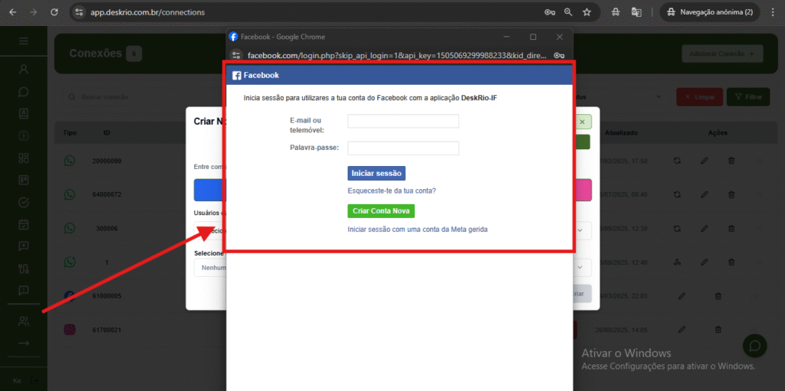Click the Filtrar filter button
The width and height of the screenshot is (785, 391).
(747, 97)
